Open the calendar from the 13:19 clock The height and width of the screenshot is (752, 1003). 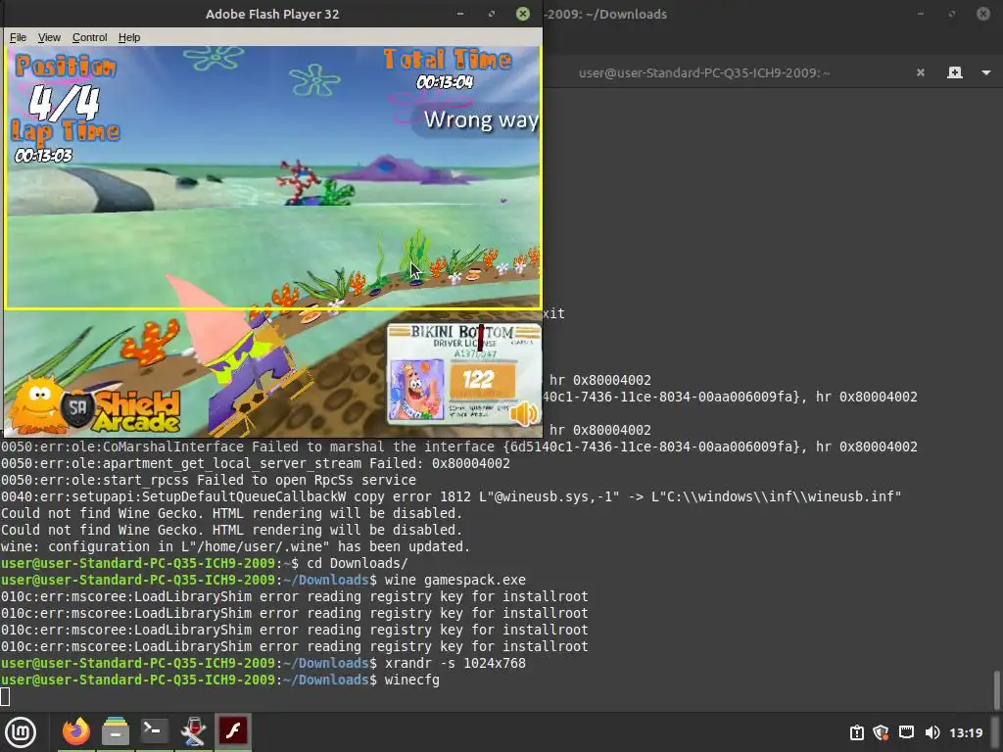pyautogui.click(x=966, y=732)
